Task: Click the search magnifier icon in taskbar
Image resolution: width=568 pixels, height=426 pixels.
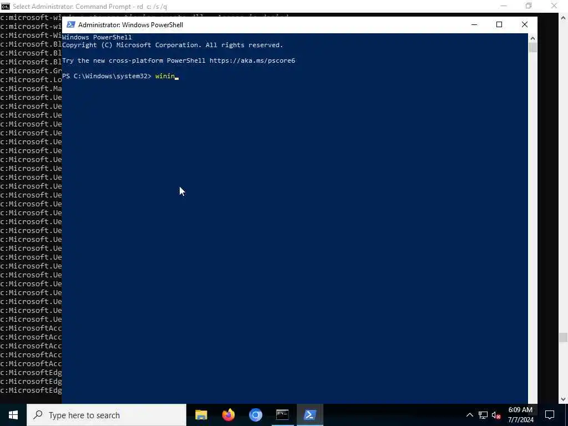Action: [x=38, y=415]
